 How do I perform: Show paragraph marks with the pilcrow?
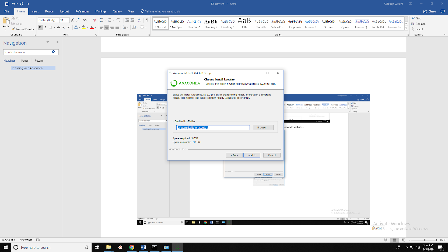point(147,20)
